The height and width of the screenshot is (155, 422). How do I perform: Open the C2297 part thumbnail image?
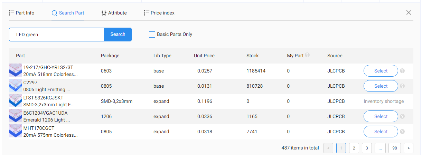pos(16,86)
